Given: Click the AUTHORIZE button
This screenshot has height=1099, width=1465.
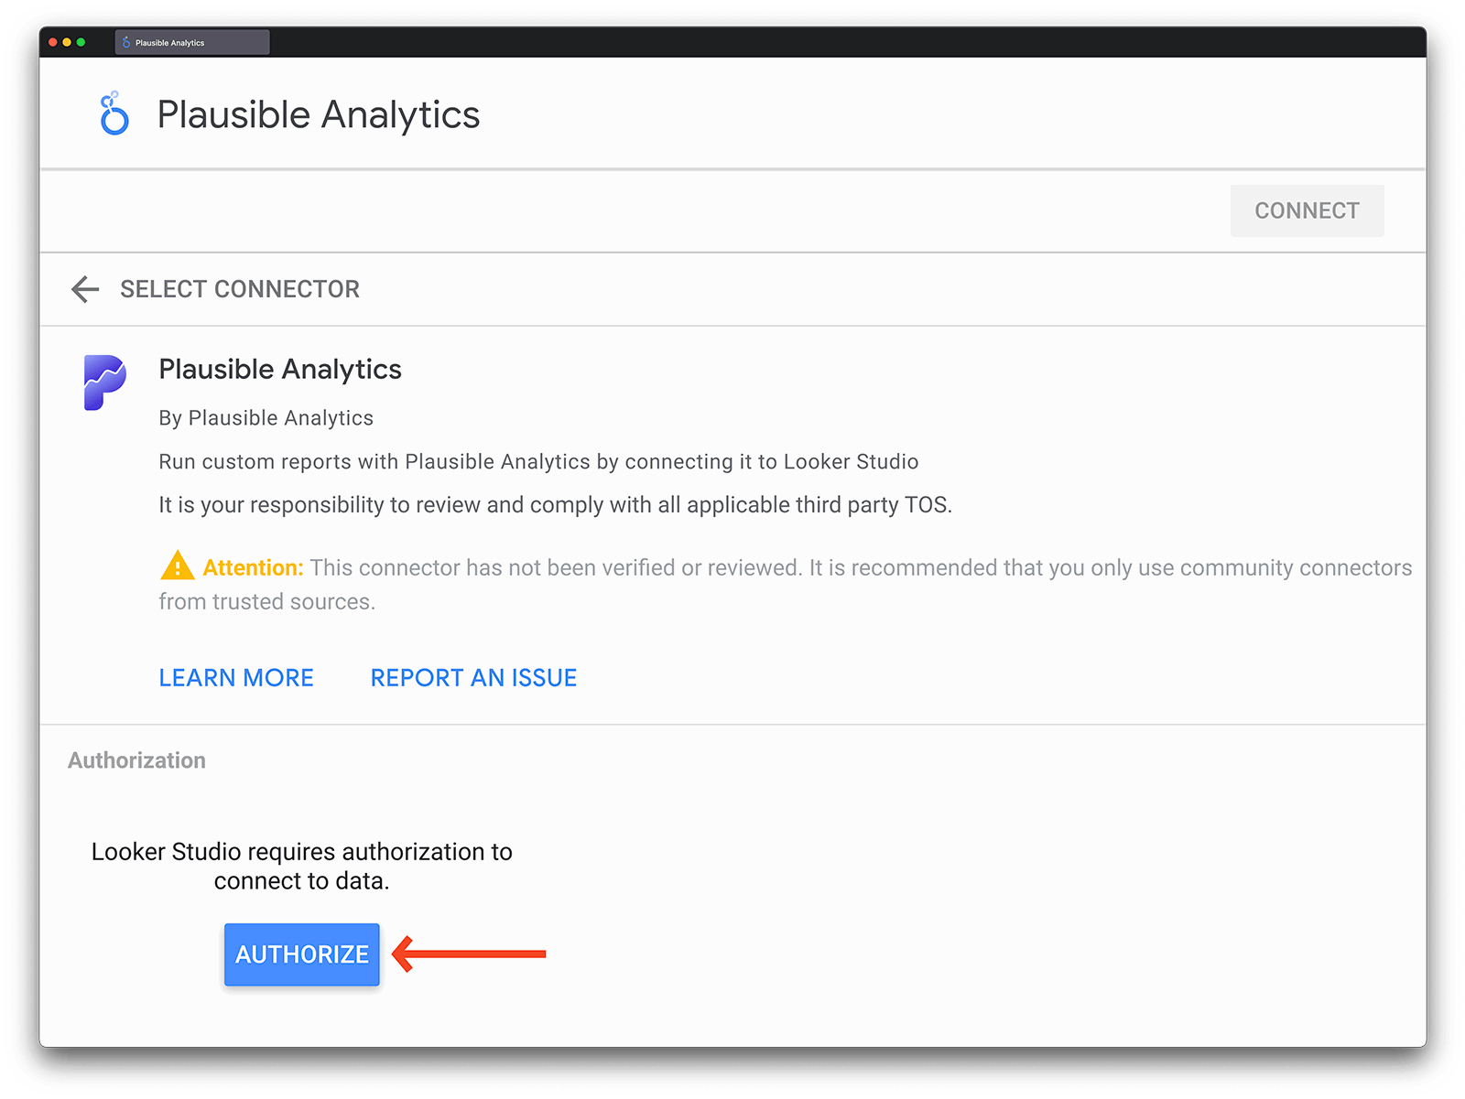Looking at the screenshot, I should [x=301, y=954].
